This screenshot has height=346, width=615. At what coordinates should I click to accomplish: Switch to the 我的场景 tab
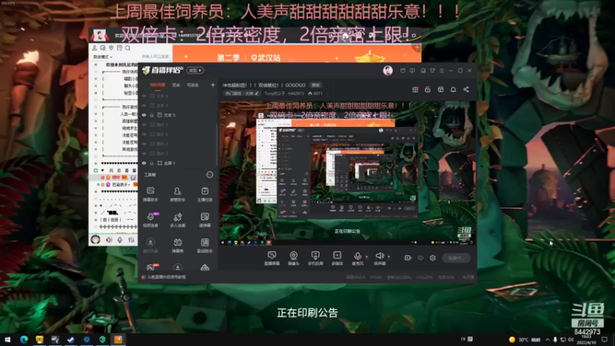pyautogui.click(x=158, y=85)
